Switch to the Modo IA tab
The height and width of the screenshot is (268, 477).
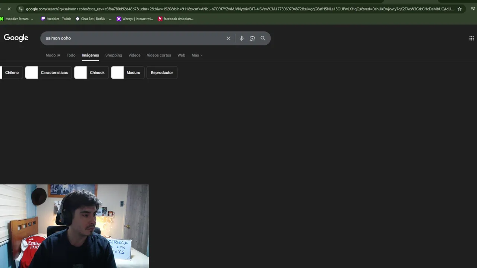[x=53, y=55]
